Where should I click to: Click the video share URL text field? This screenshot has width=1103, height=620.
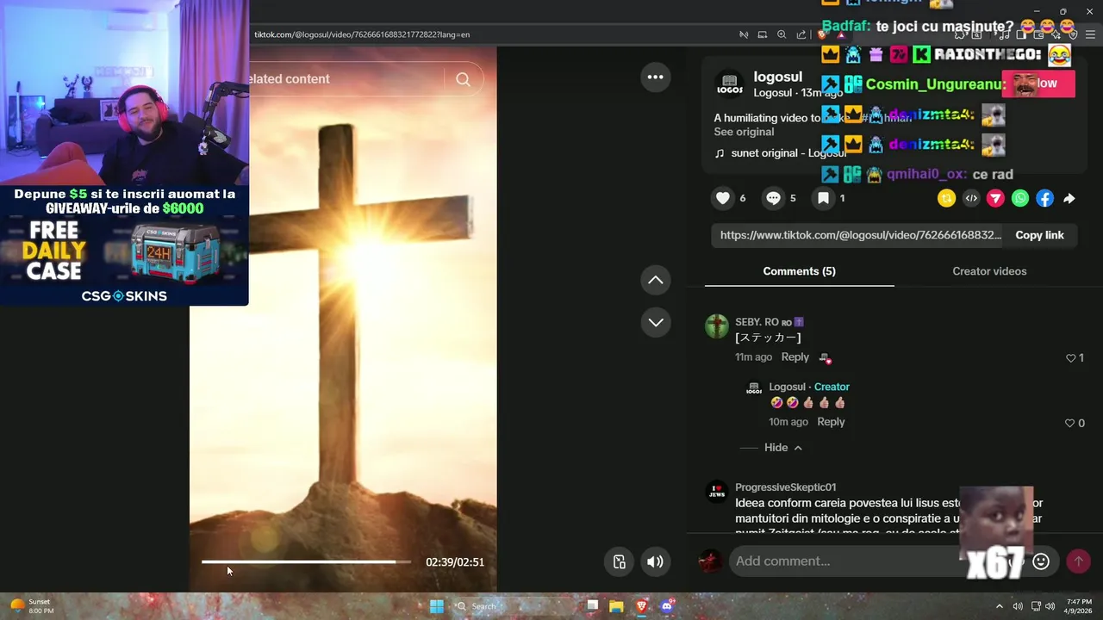[x=858, y=235]
